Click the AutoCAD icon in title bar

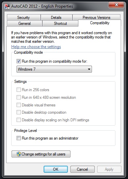(x=7, y=6)
